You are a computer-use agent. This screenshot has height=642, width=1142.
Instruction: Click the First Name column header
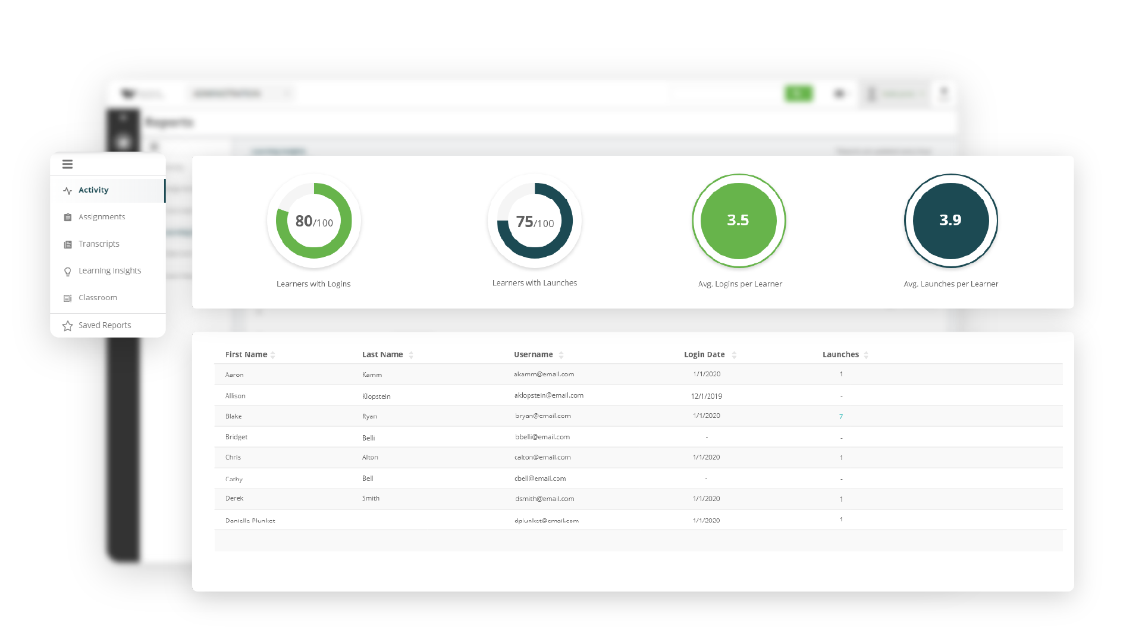point(246,354)
